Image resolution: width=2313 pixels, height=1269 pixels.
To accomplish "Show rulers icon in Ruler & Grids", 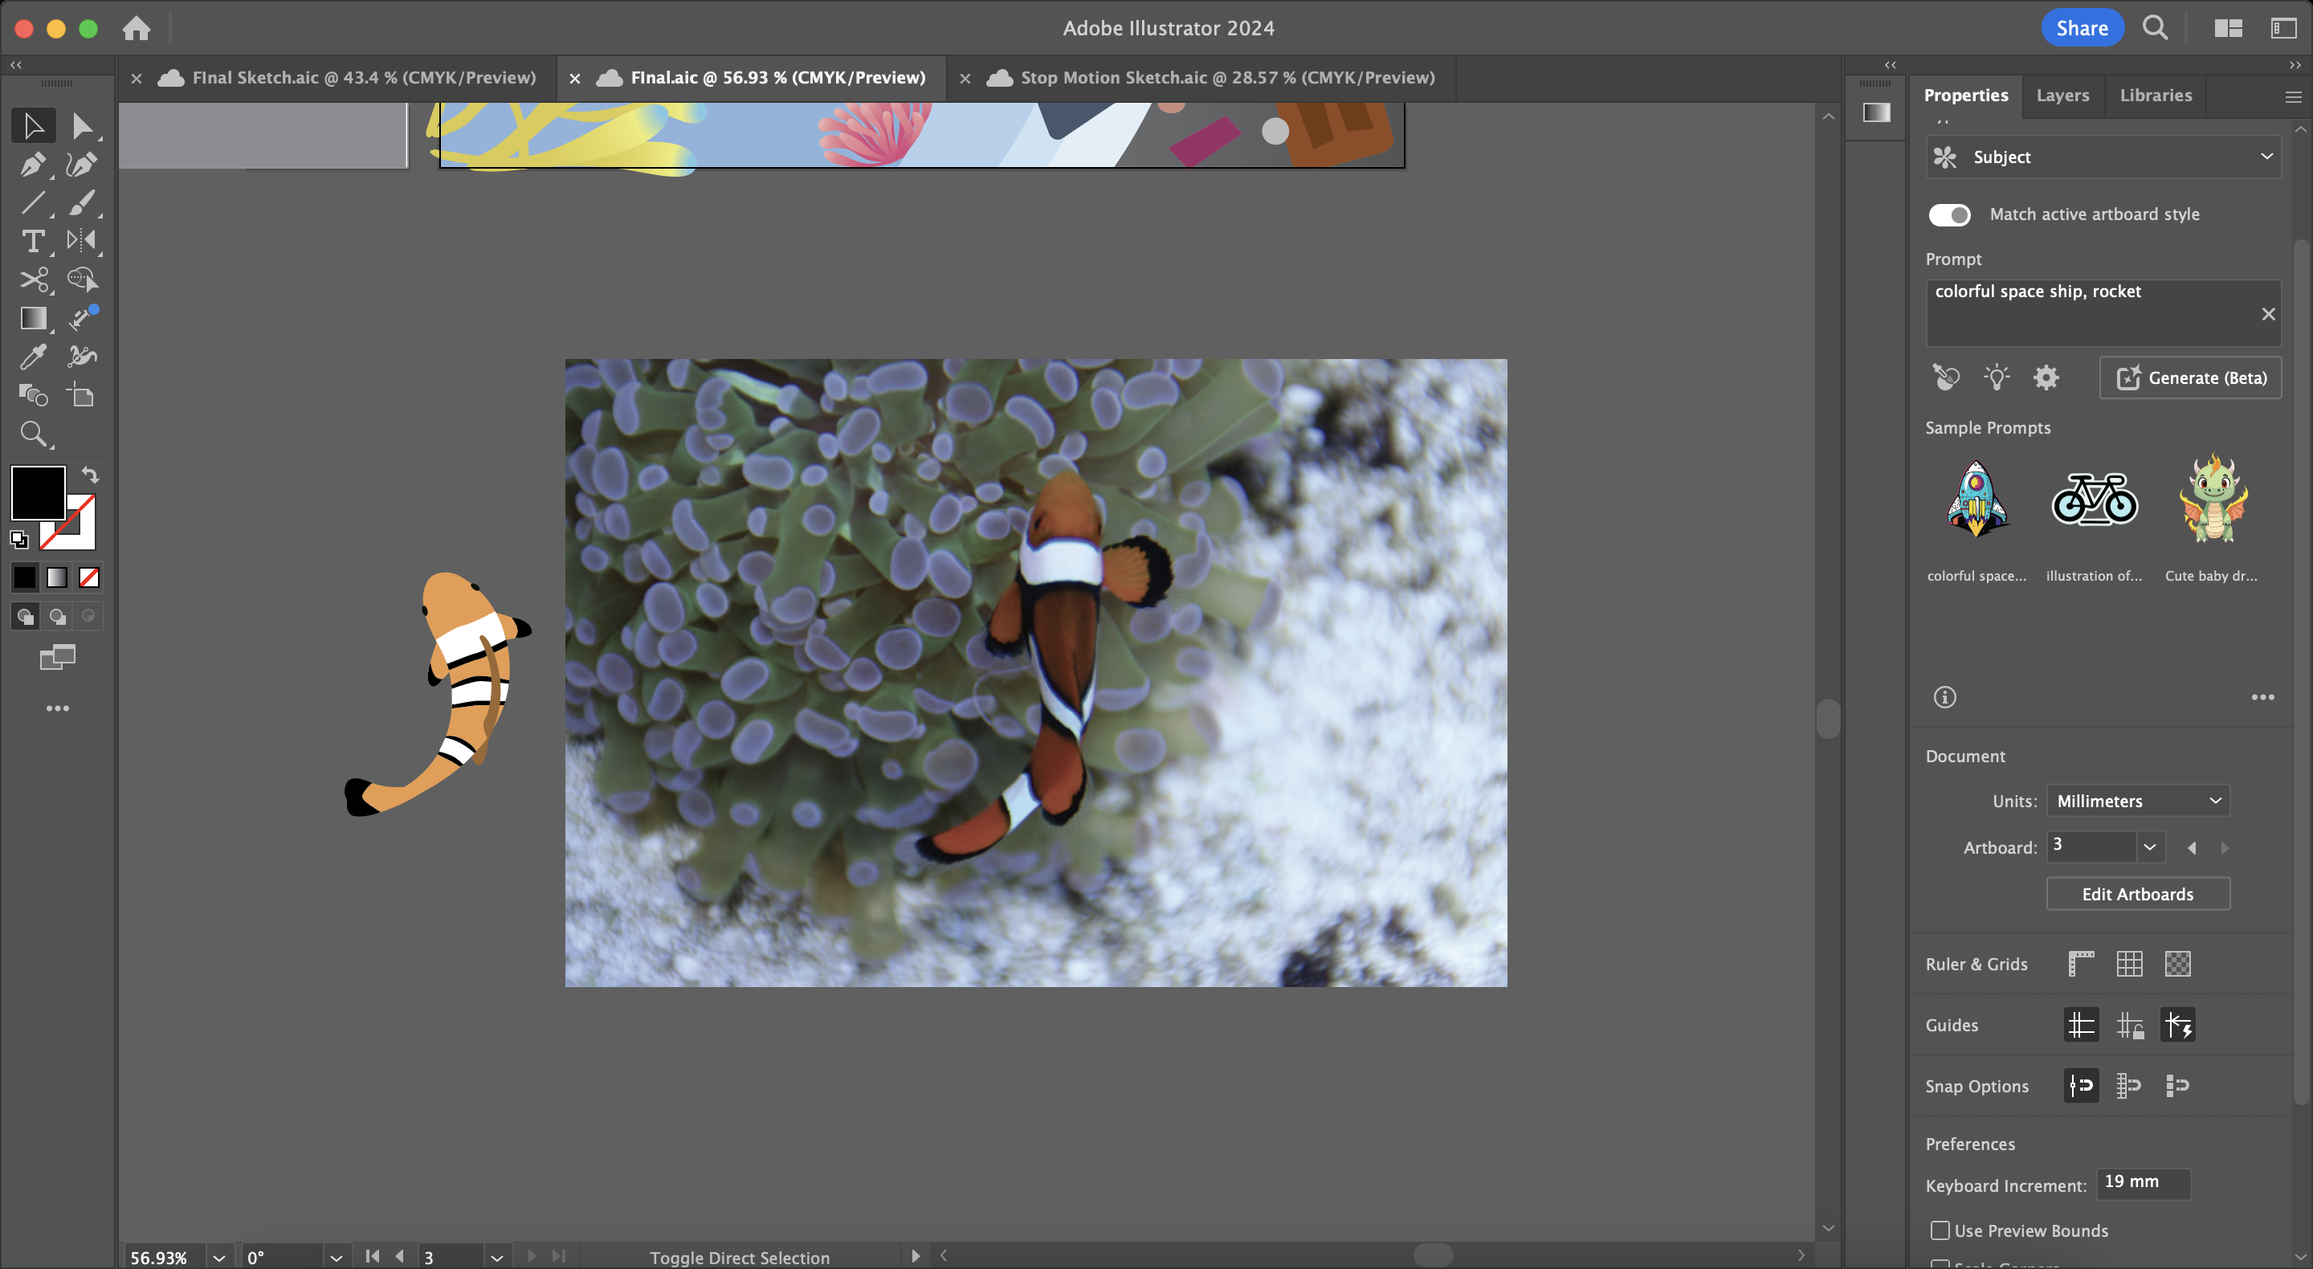I will pyautogui.click(x=2080, y=964).
